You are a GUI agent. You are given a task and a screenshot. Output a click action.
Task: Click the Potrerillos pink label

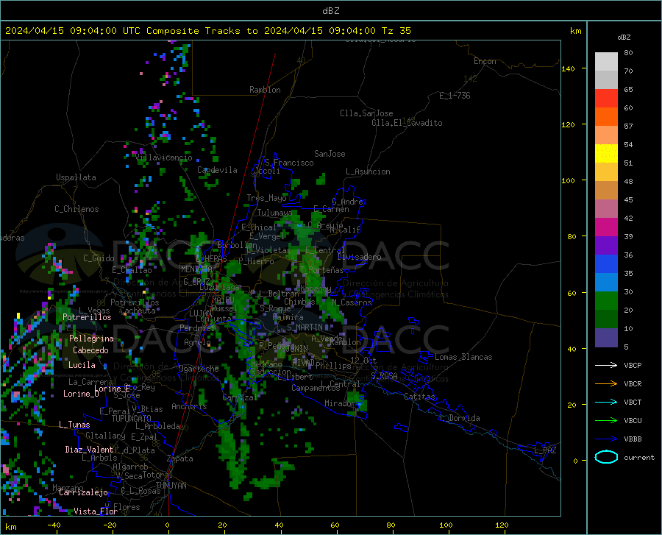tap(87, 317)
